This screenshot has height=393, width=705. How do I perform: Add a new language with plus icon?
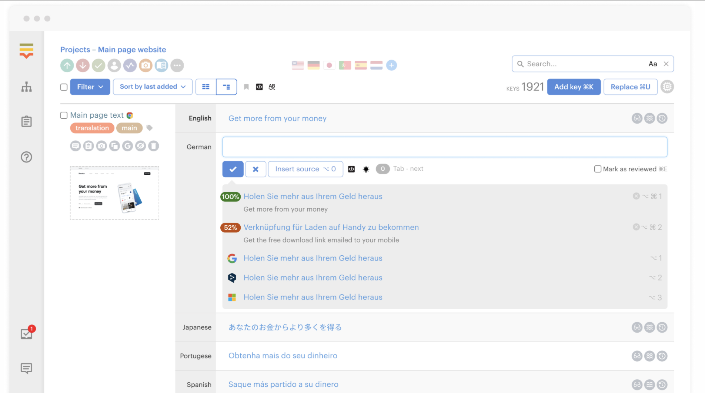pos(391,65)
